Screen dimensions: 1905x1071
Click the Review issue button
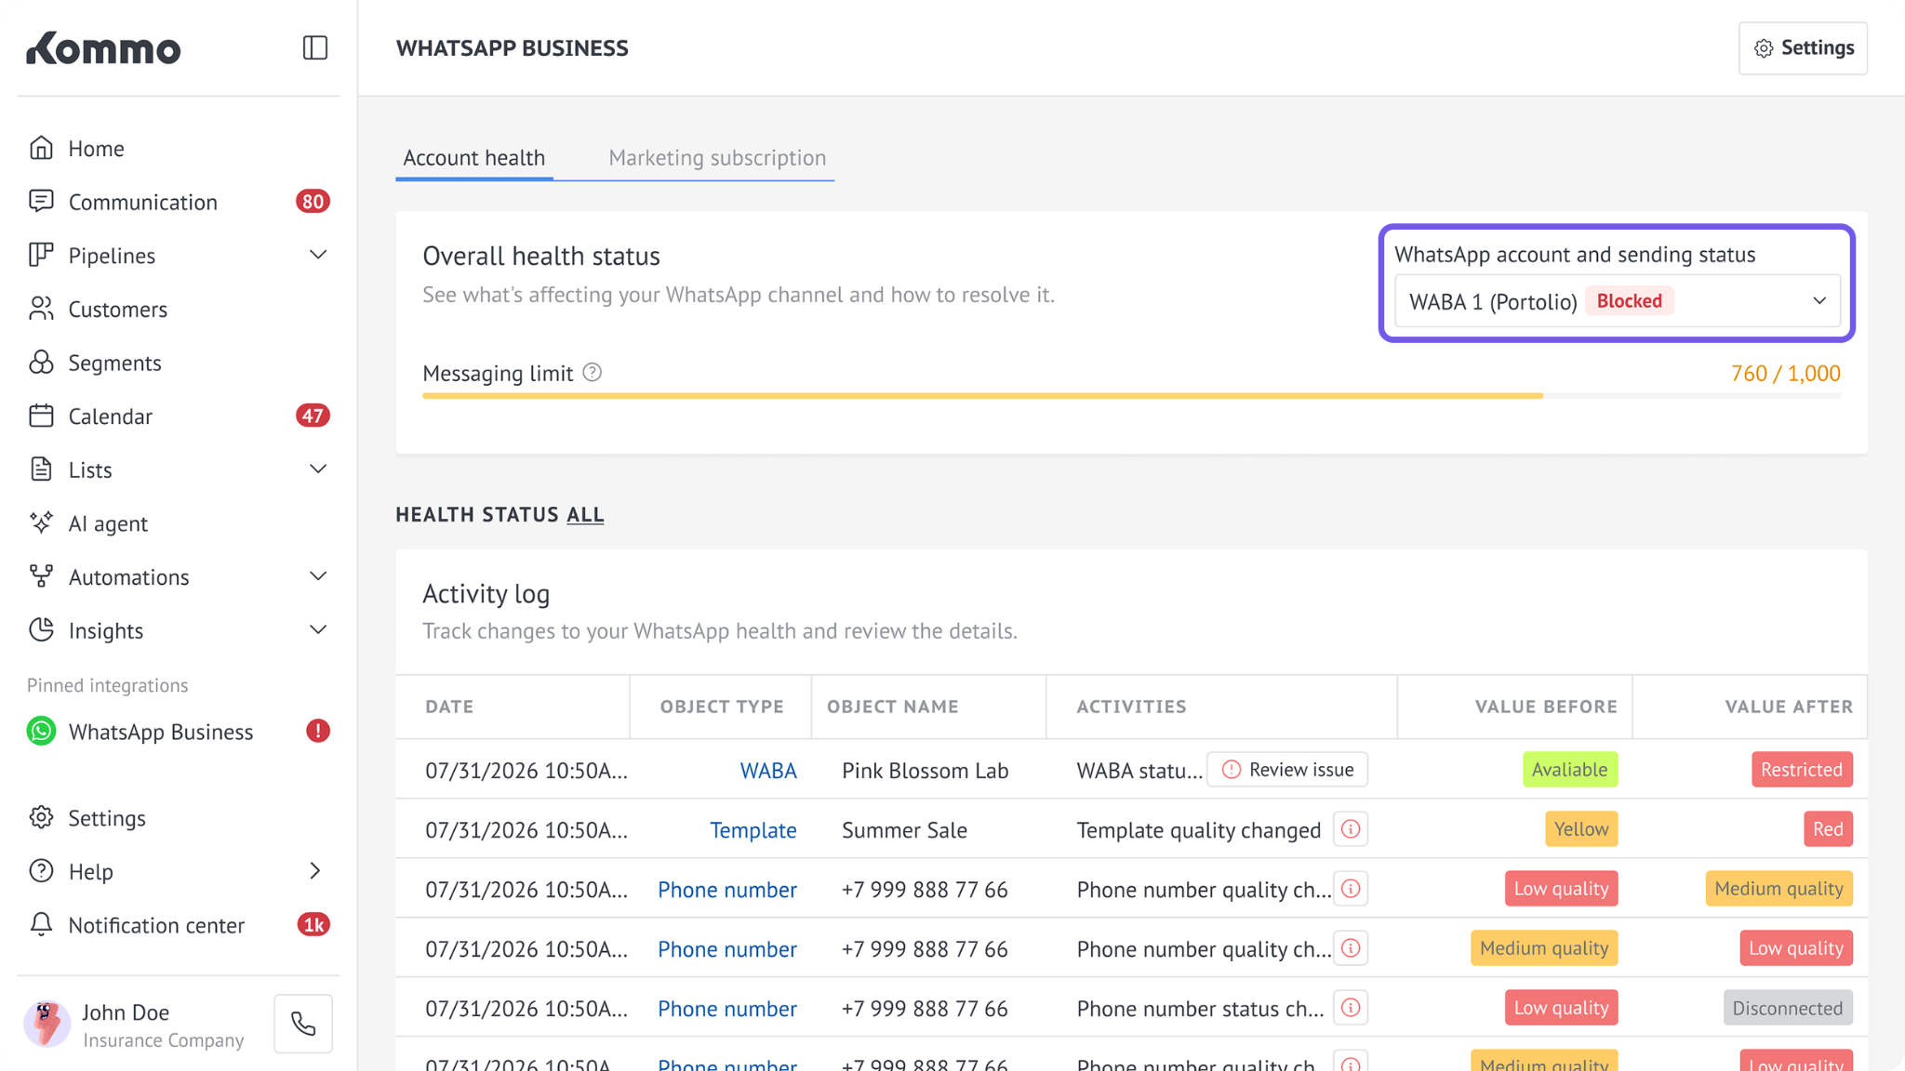tap(1287, 770)
